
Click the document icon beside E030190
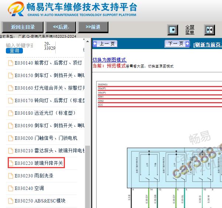(x=11, y=126)
